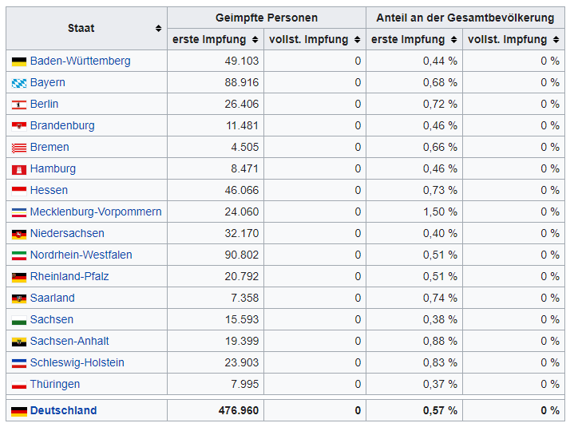Click the Baden-Württemberg flag icon
The image size is (578, 431).
pos(19,61)
